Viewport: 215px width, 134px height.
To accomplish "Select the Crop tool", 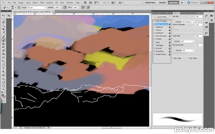I will (x=4, y=29).
